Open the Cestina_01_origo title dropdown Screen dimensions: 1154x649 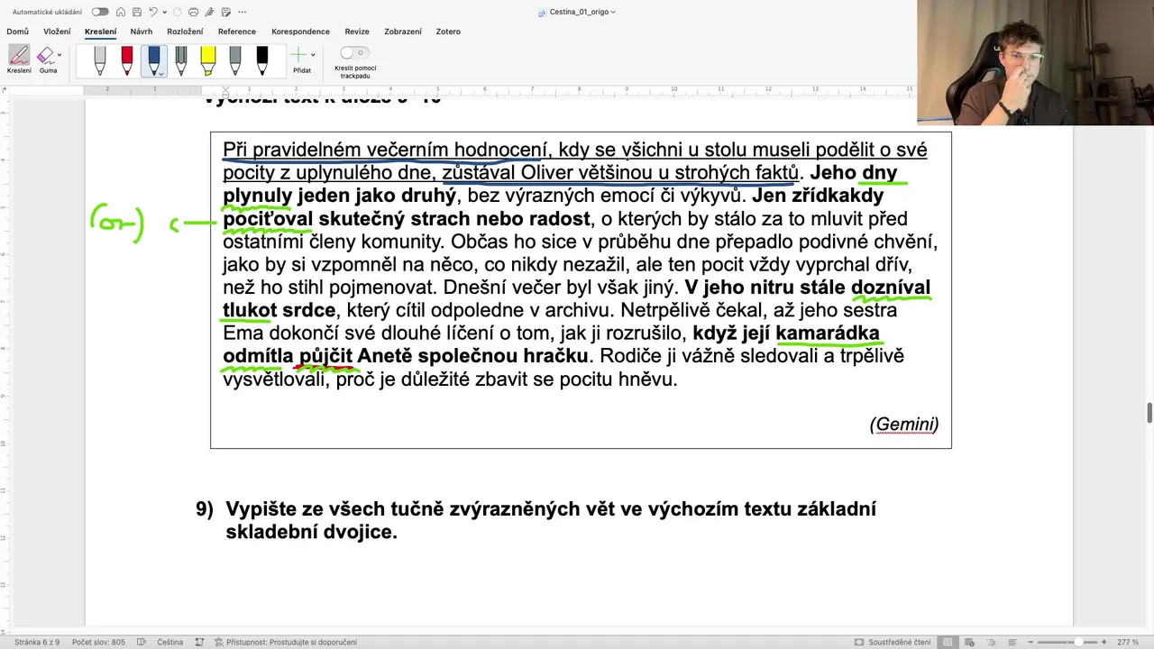[x=577, y=12]
